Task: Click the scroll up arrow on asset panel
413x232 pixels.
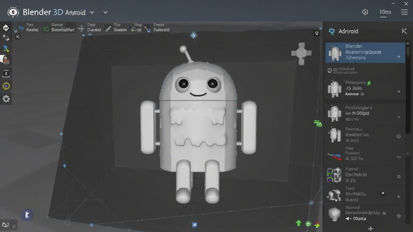Action: (x=408, y=43)
